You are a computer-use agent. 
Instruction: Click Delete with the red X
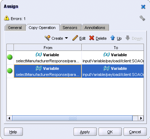(x=98, y=38)
